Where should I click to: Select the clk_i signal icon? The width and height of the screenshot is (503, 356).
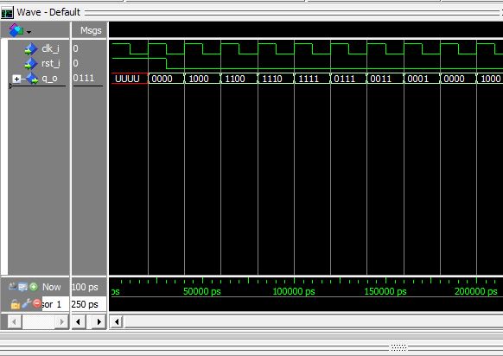(x=31, y=48)
